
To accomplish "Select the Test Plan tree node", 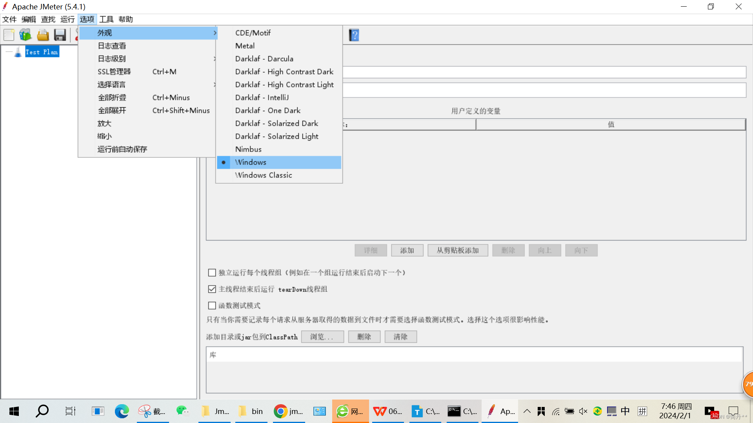I will 42,52.
